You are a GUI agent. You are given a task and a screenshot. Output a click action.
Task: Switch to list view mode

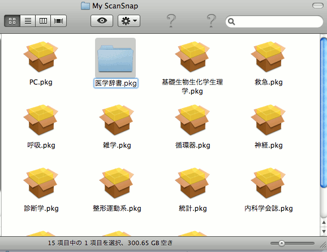click(x=28, y=21)
